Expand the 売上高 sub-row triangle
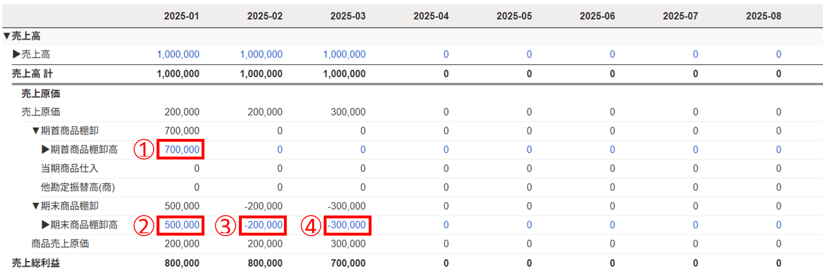The image size is (823, 272). [17, 54]
